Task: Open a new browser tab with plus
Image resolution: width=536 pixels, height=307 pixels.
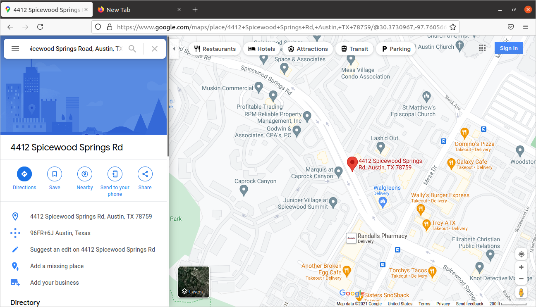Action: [x=195, y=10]
